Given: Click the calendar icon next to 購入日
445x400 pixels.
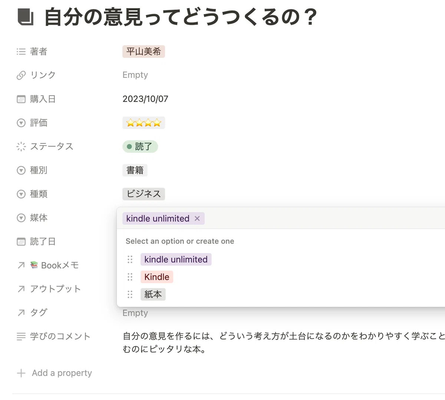Looking at the screenshot, I should point(21,99).
